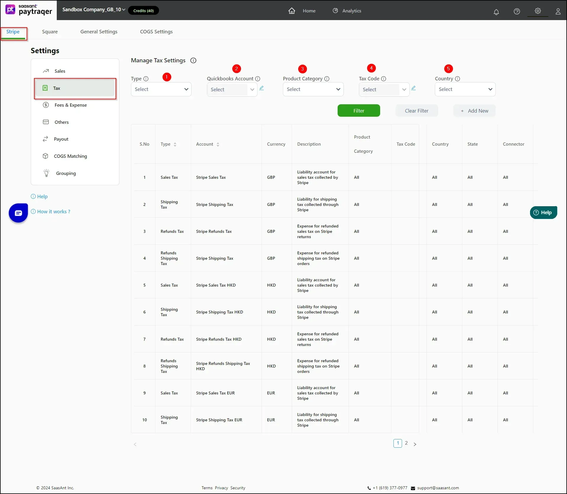Click info icon next to Quickbooks Account
Viewport: 567px width, 494px height.
pyautogui.click(x=257, y=79)
